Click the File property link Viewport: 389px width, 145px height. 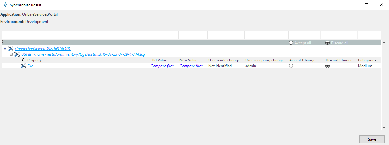tap(30, 66)
